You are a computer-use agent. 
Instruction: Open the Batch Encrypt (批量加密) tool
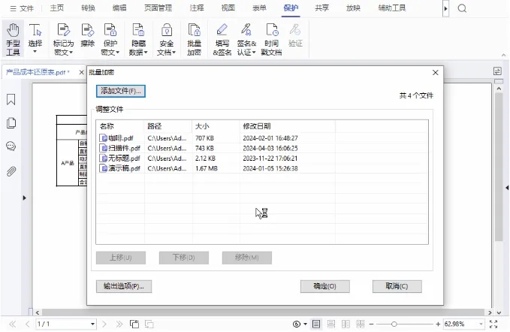(x=194, y=39)
